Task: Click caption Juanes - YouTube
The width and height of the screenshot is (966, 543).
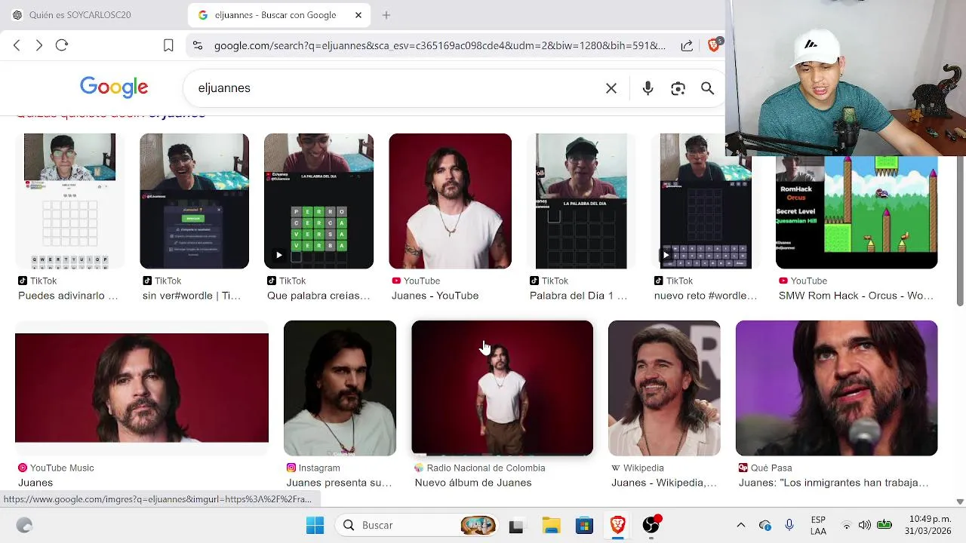Action: [435, 296]
